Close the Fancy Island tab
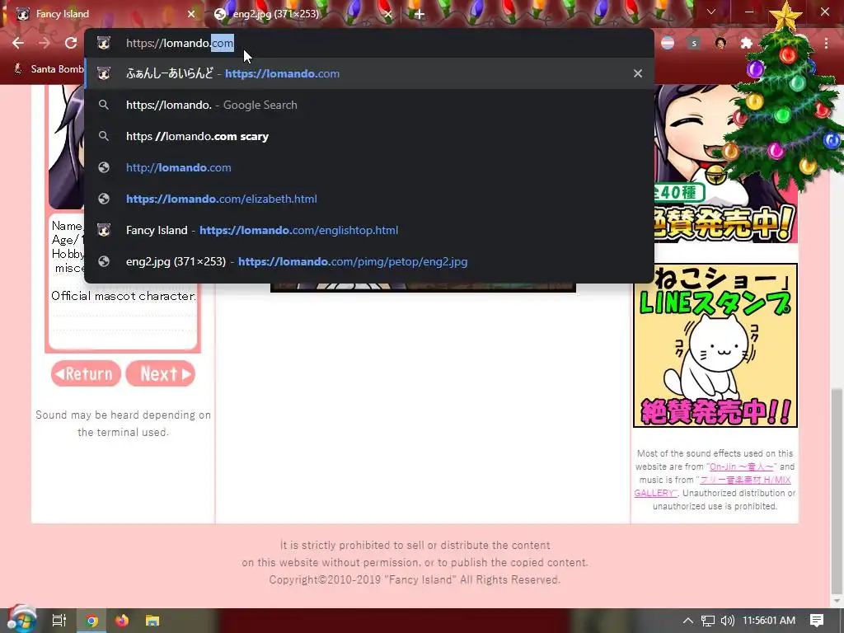Viewport: 844px width, 633px height. click(191, 14)
